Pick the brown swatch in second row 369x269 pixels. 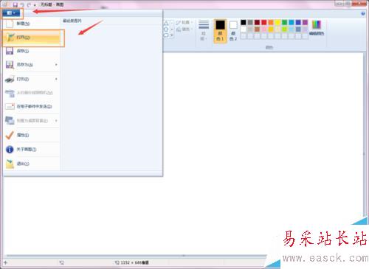point(257,29)
